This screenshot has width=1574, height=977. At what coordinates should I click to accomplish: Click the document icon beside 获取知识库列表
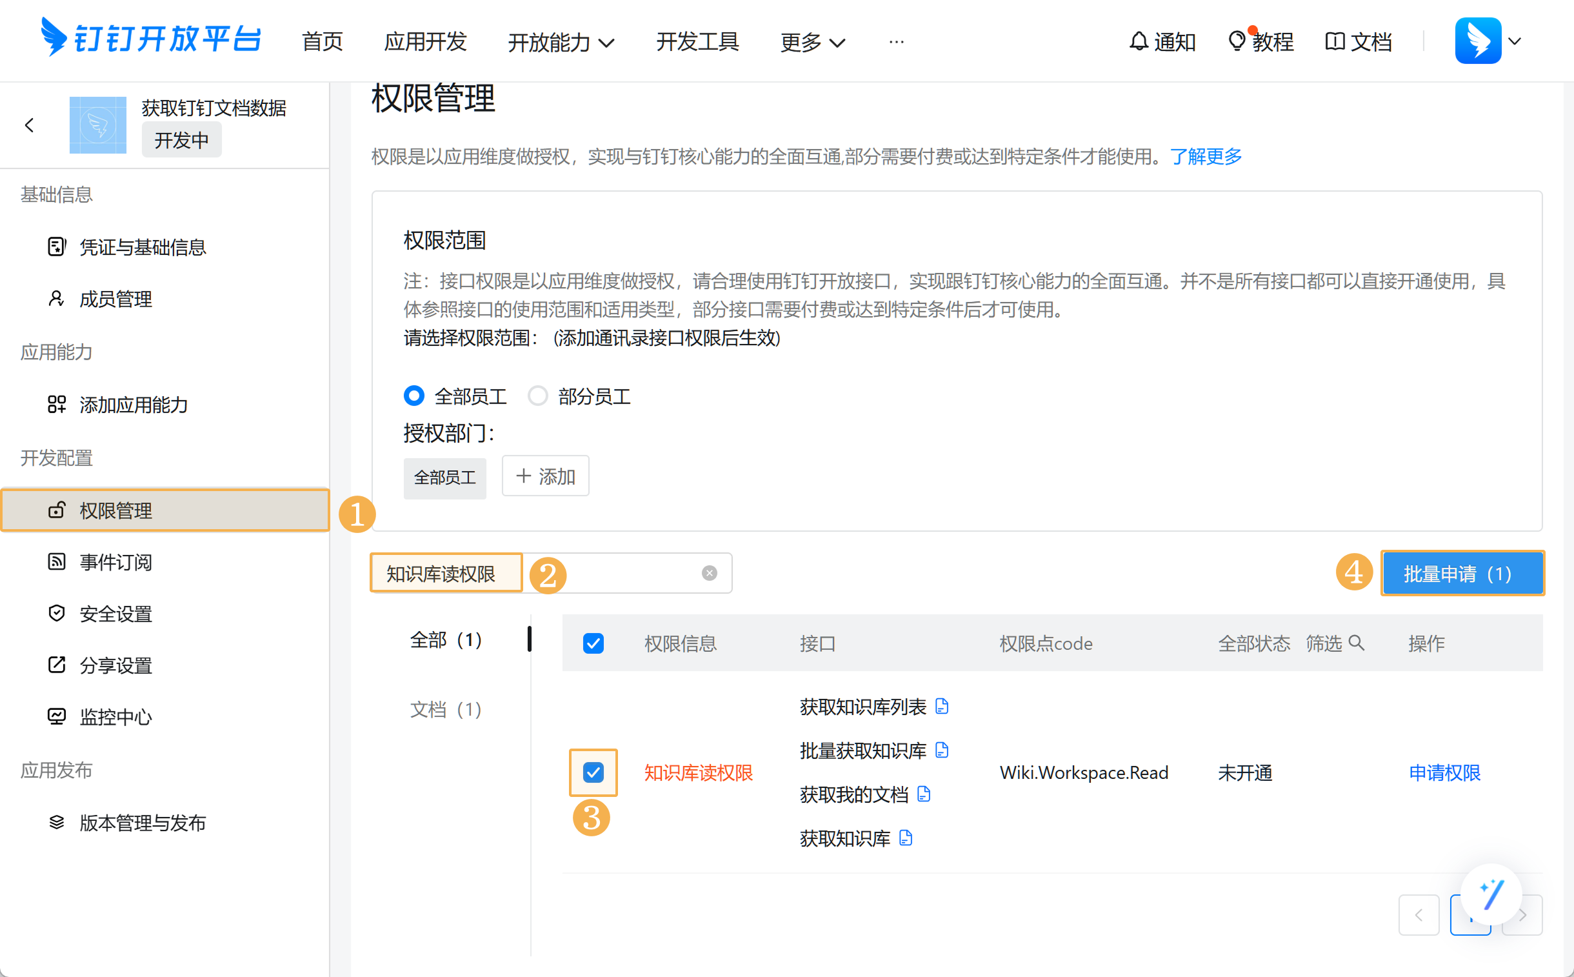point(942,706)
